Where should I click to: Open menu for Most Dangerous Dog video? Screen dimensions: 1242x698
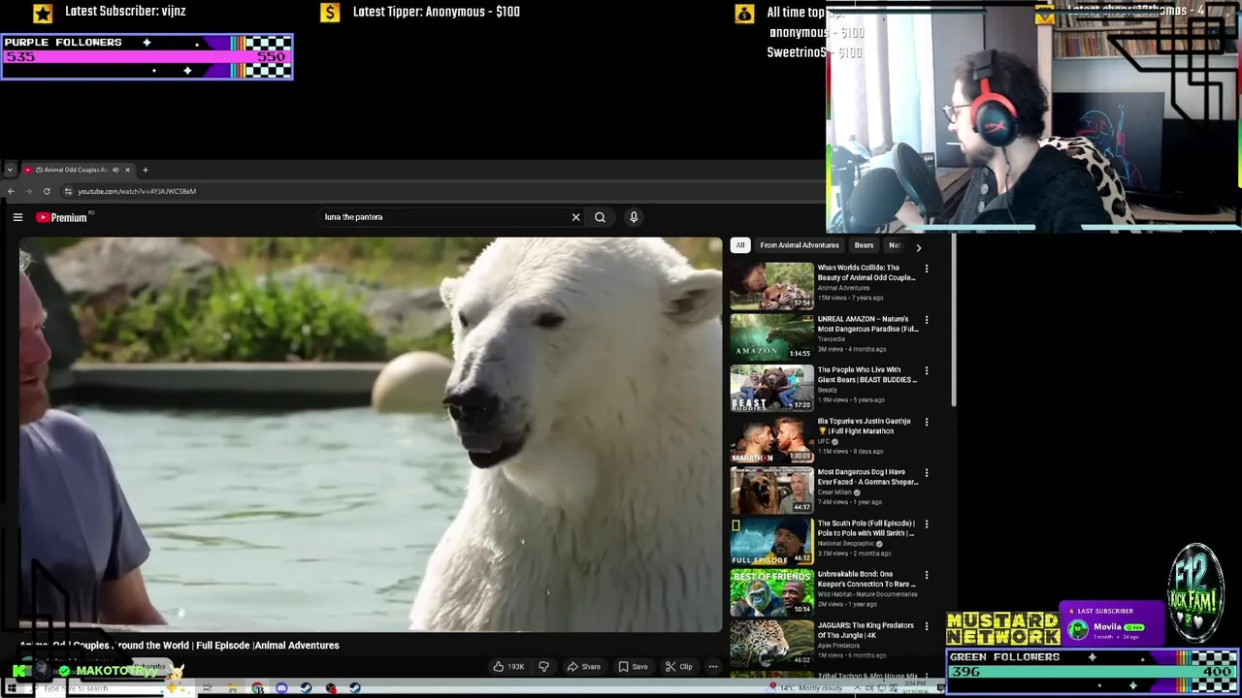(926, 473)
